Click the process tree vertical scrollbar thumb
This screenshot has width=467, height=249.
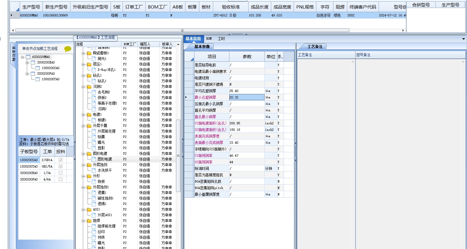click(178, 156)
